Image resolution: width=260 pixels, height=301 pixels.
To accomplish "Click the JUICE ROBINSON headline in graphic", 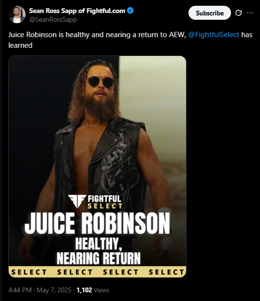I will pos(97,224).
